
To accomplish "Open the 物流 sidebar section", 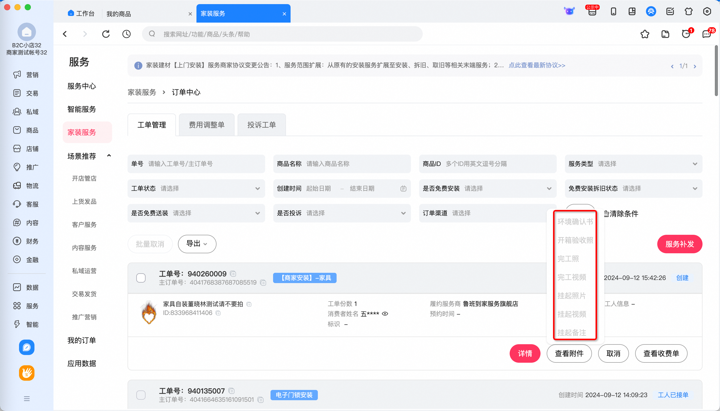I will coord(26,186).
